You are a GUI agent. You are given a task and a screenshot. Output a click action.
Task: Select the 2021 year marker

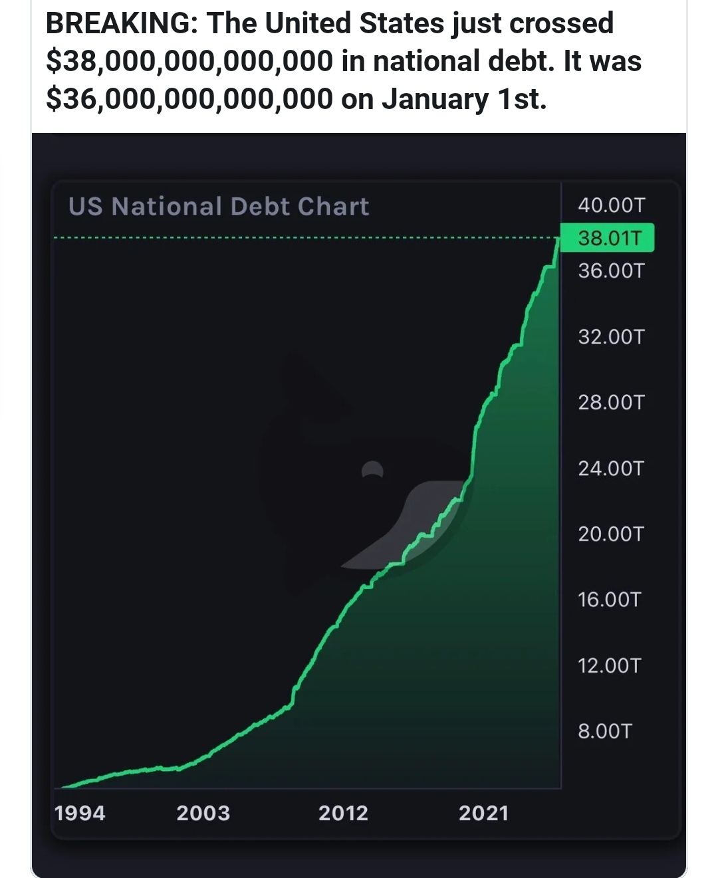(483, 813)
